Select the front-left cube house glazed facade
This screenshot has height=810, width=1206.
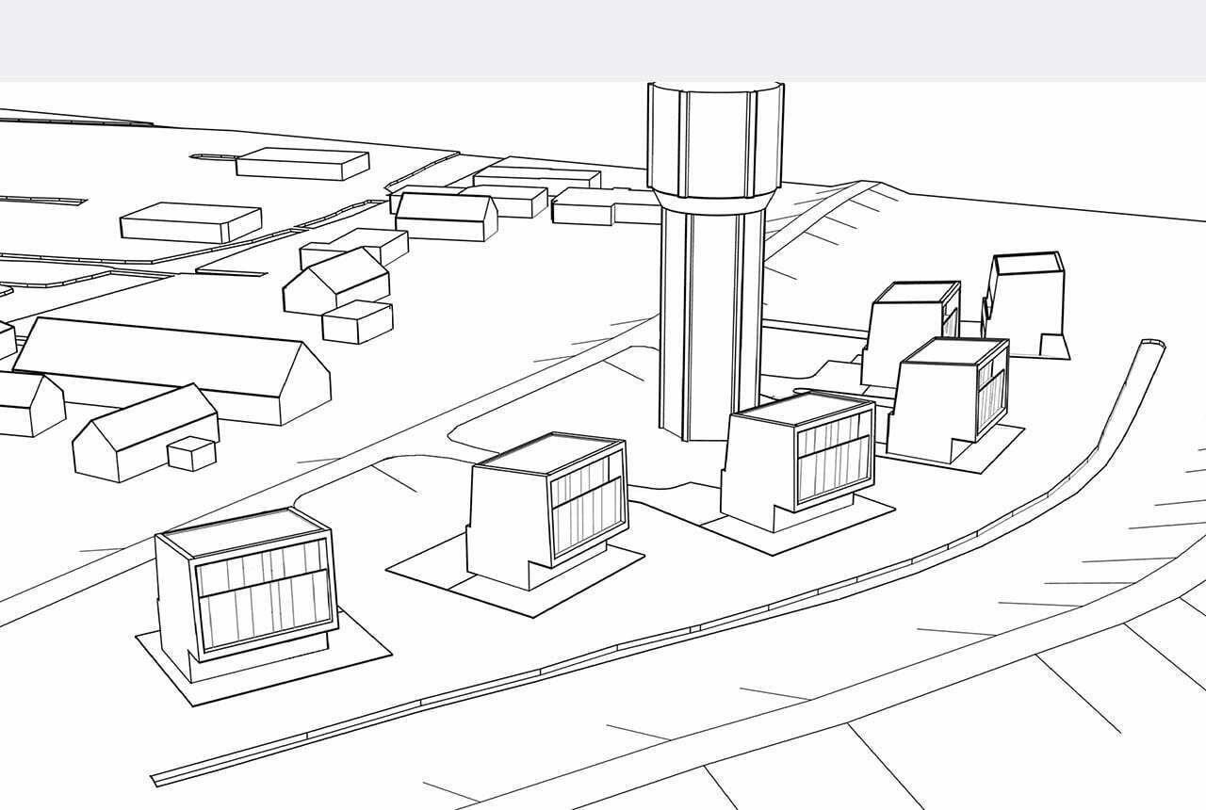tap(264, 595)
